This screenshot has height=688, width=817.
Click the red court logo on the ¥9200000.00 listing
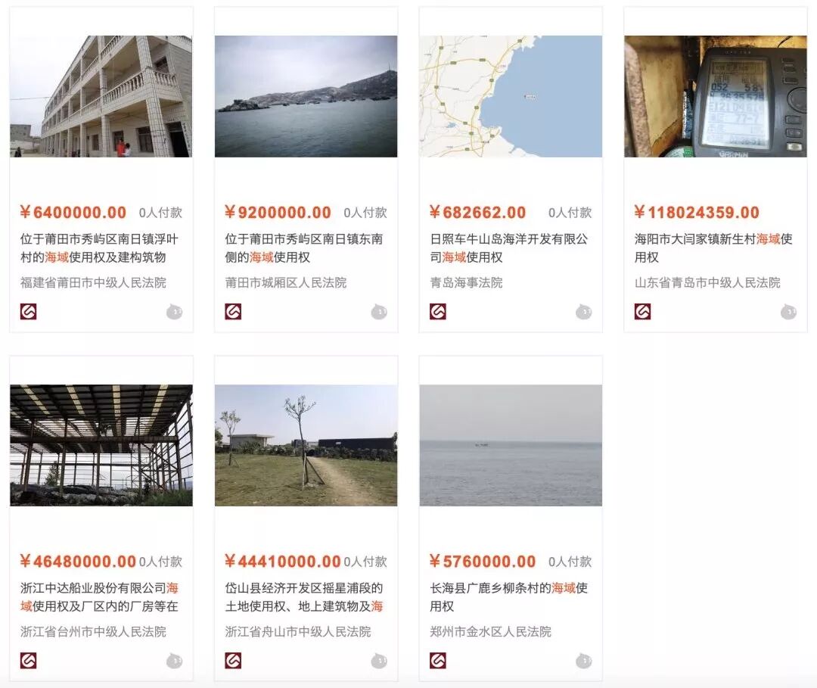[233, 312]
